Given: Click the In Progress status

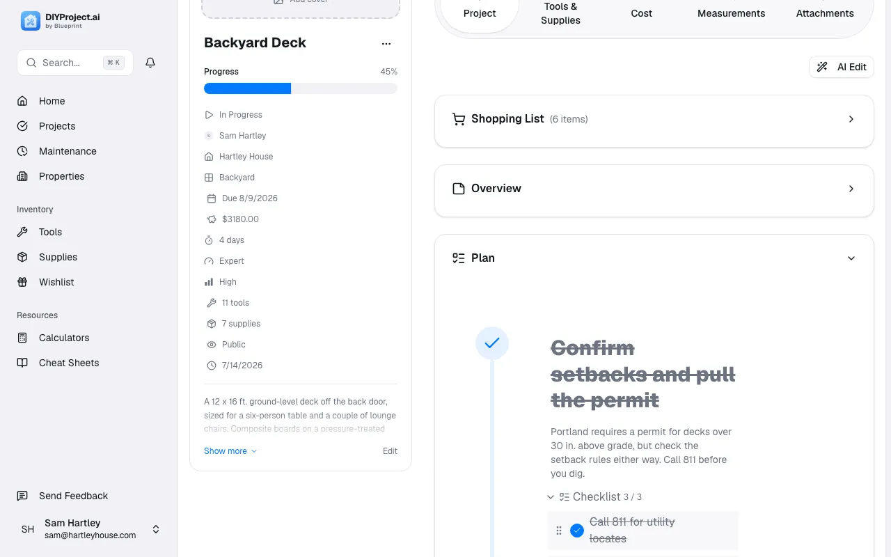Looking at the screenshot, I should (241, 115).
